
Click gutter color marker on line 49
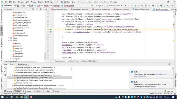point(51,32)
